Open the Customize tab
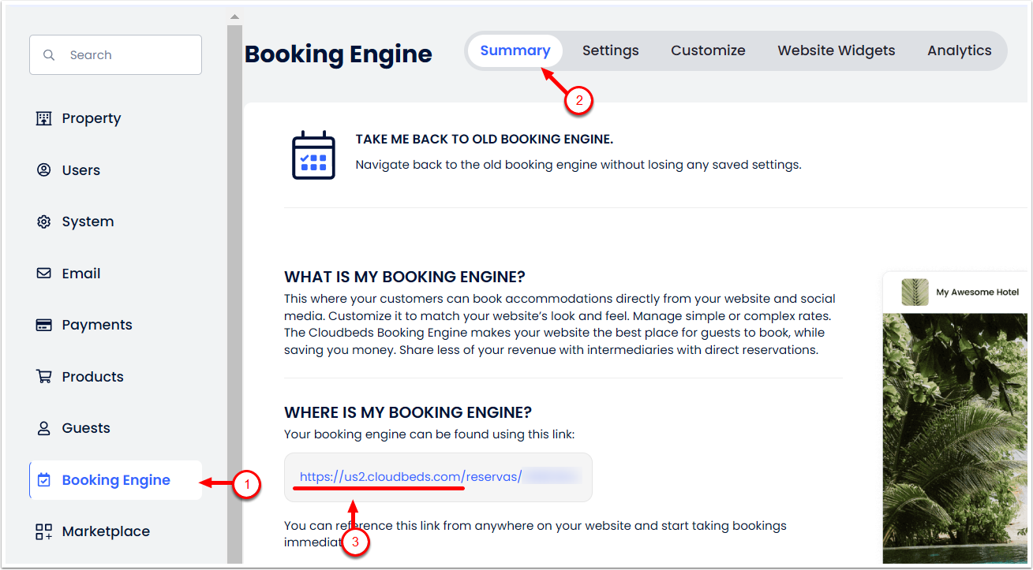This screenshot has height=570, width=1033. (708, 50)
